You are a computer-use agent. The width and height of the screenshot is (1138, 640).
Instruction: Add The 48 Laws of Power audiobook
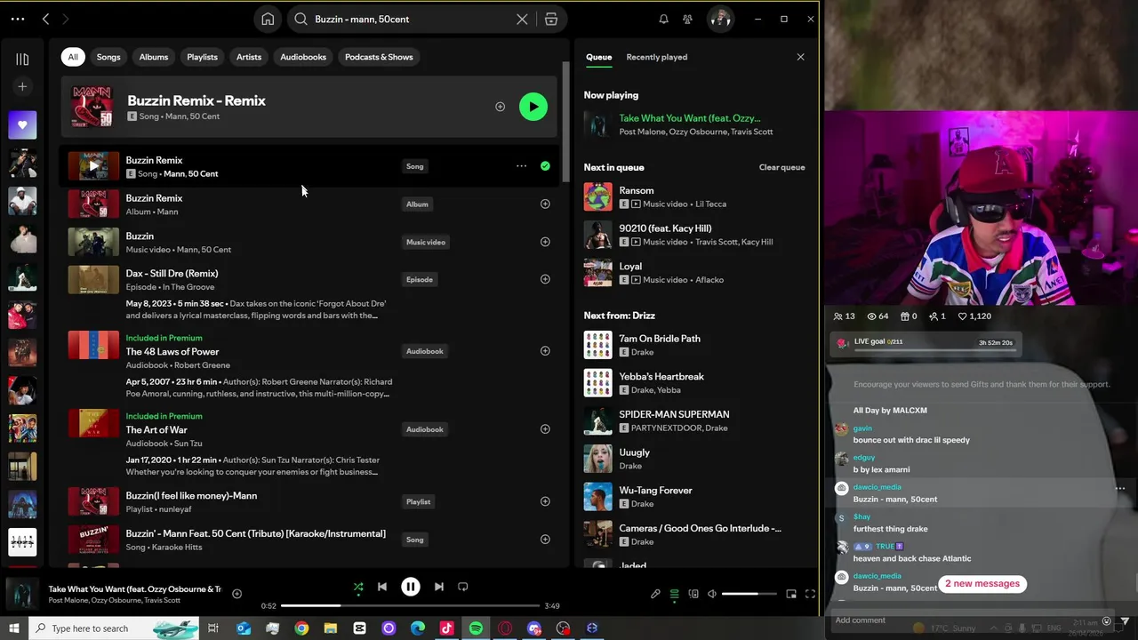[x=545, y=351]
